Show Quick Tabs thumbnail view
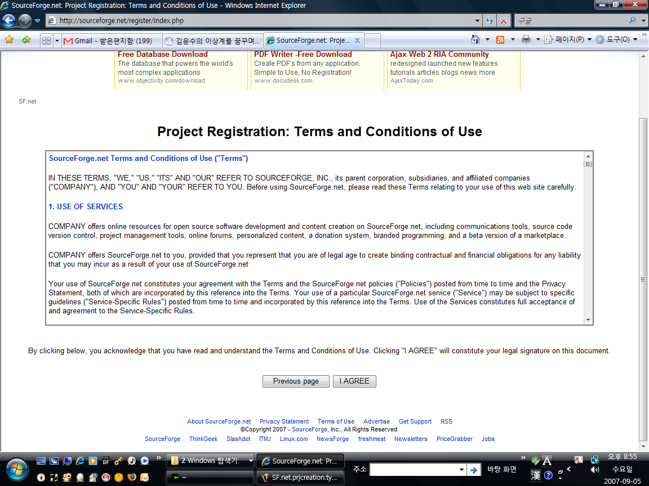Screen dimensions: 649x486 (x=46, y=40)
